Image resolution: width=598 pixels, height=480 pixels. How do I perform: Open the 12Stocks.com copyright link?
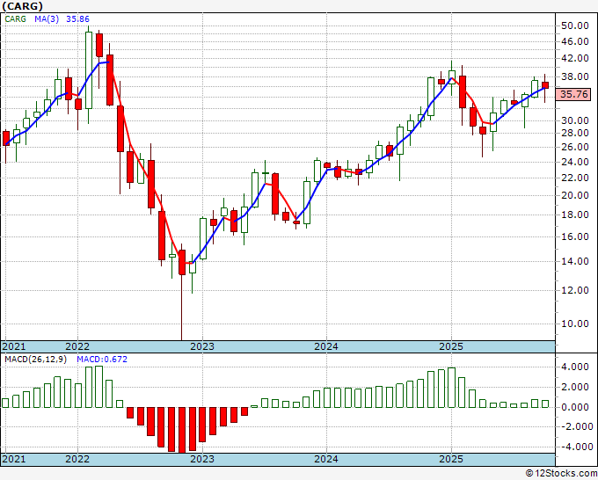561,474
